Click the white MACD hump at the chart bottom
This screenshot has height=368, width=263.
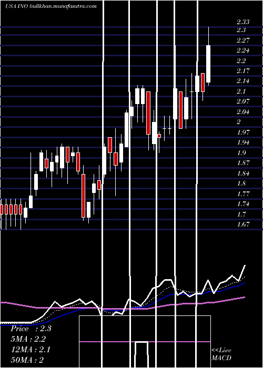pos(141,354)
